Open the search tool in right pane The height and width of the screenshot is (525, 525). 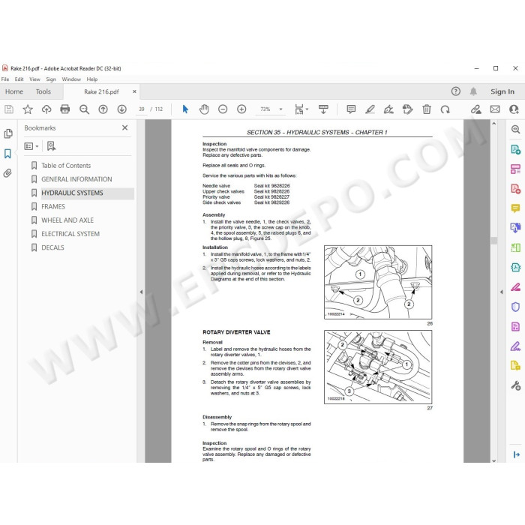(516, 129)
